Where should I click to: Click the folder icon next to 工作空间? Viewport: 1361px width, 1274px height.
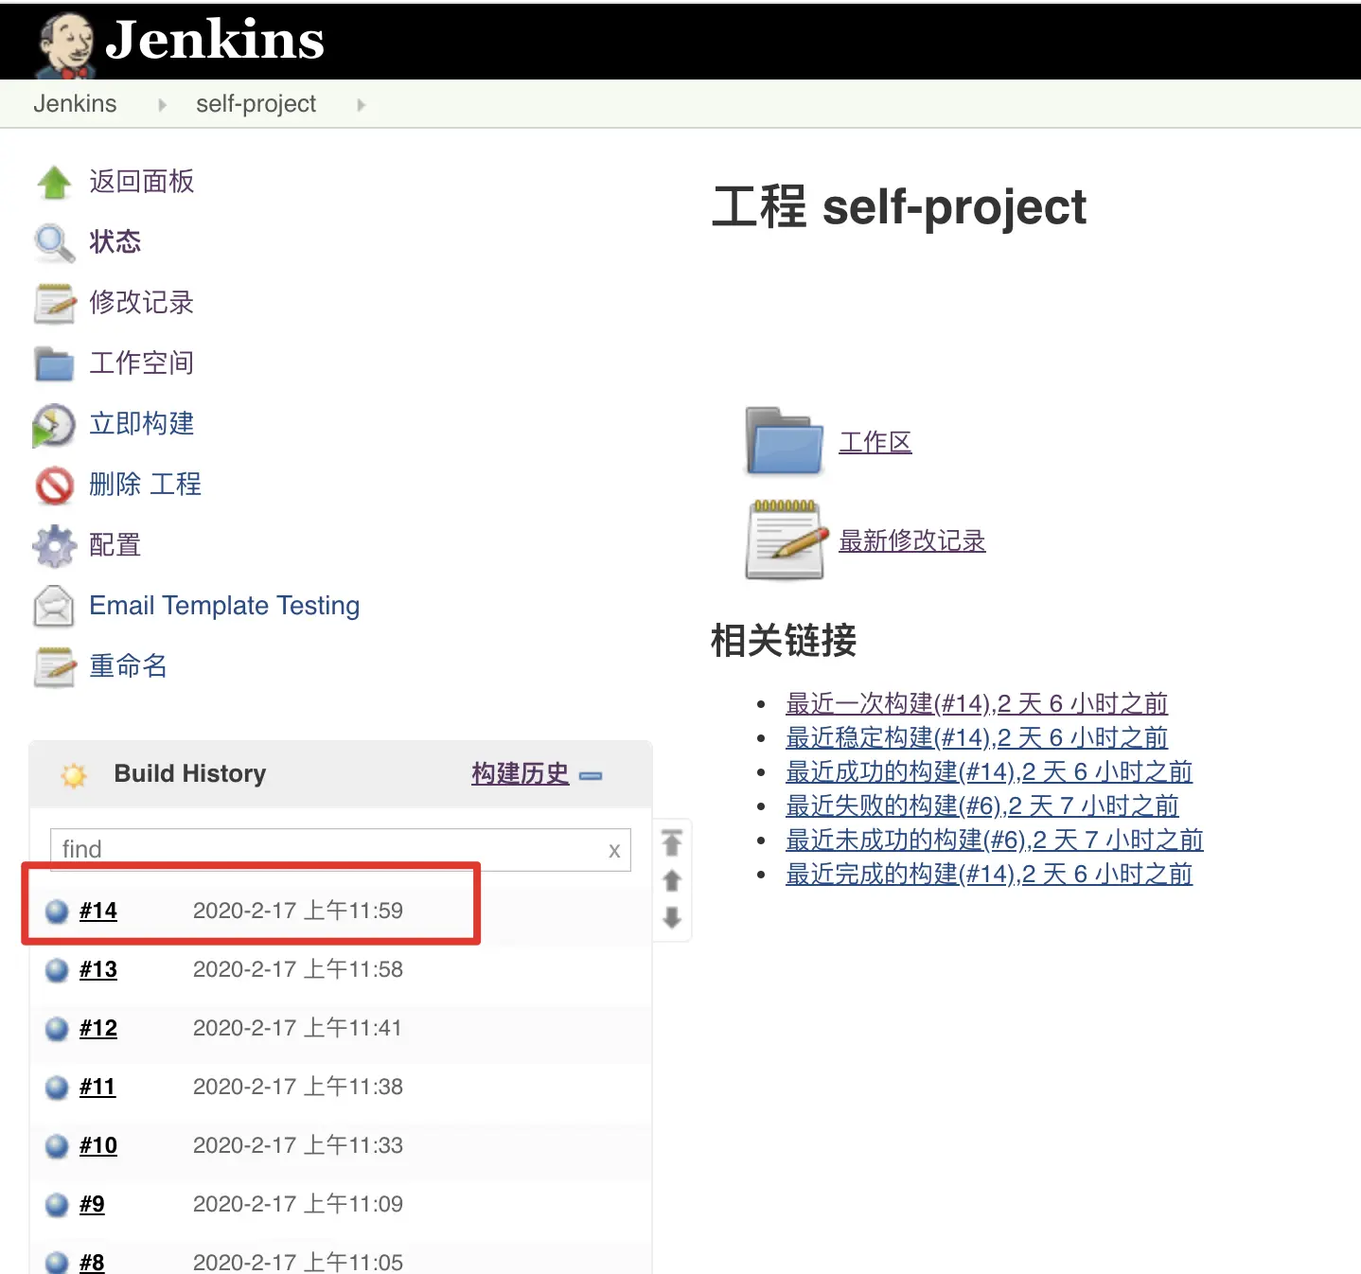coord(54,363)
